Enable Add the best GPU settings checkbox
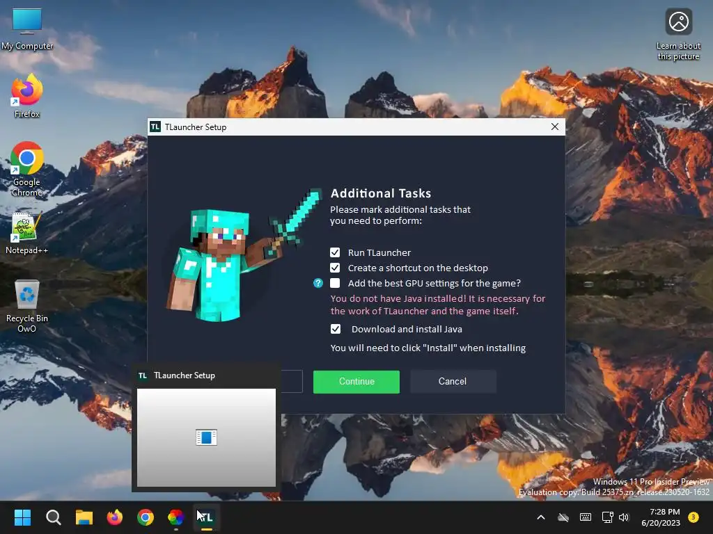The image size is (713, 534). coord(335,284)
